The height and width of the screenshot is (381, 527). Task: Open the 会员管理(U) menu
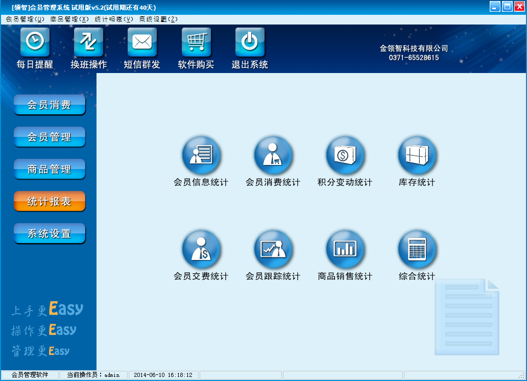click(25, 19)
